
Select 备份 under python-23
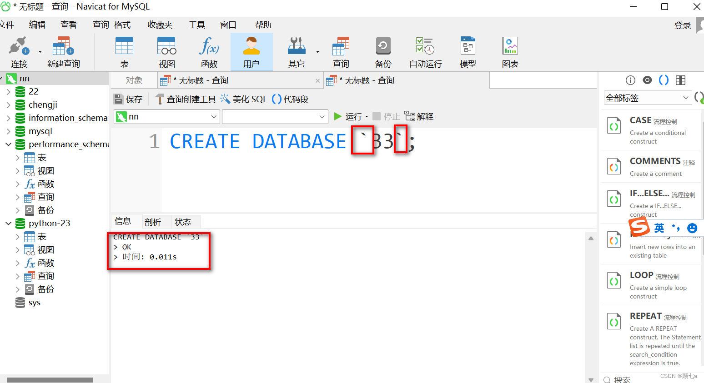pyautogui.click(x=46, y=289)
